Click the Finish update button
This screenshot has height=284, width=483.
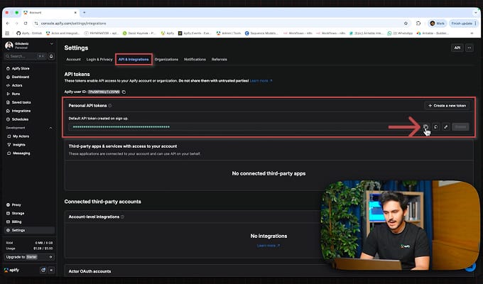[x=463, y=23]
